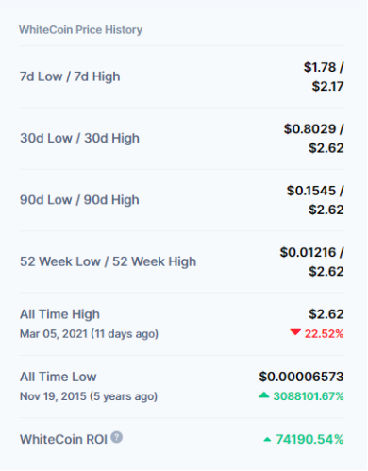
Task: Click the $0.1545 / $2.62 value
Action: (315, 200)
